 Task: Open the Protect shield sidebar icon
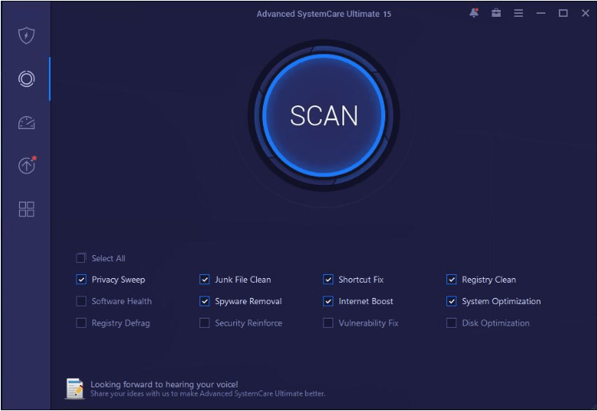26,36
